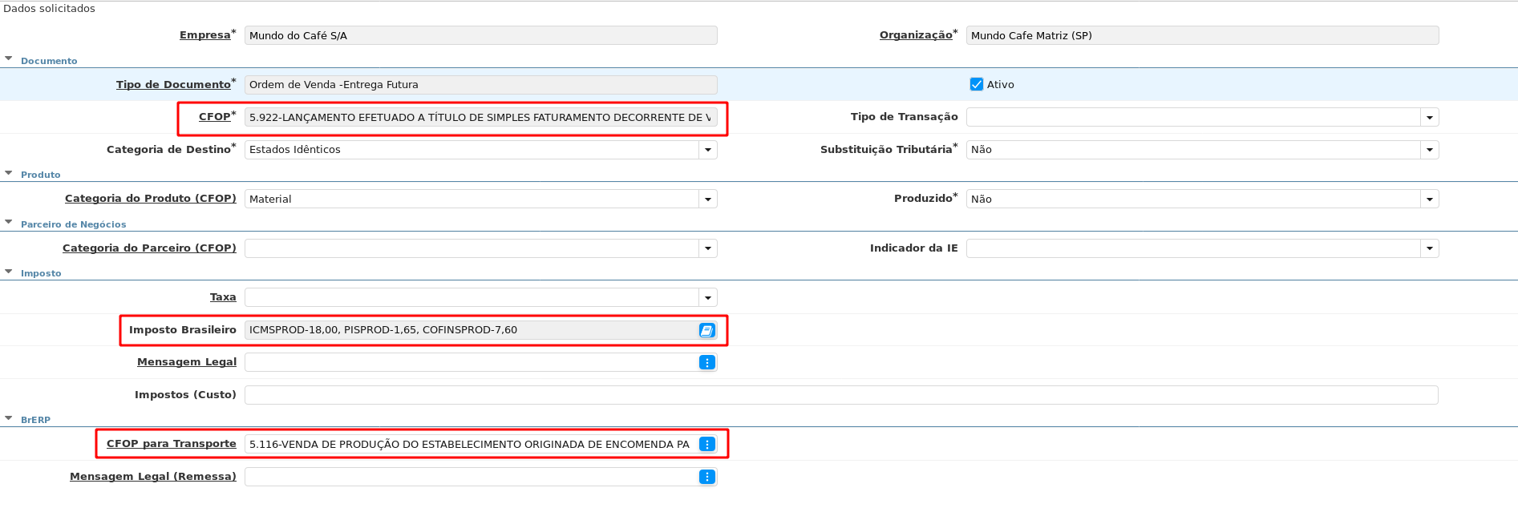1518x512 pixels.
Task: Click the CFOP para Transporte lookup icon
Action: (706, 444)
